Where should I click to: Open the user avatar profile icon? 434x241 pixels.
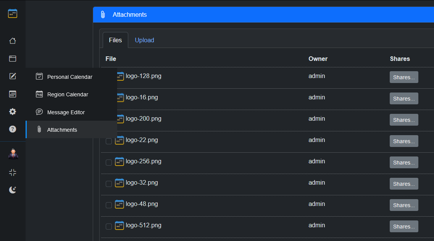pyautogui.click(x=13, y=154)
